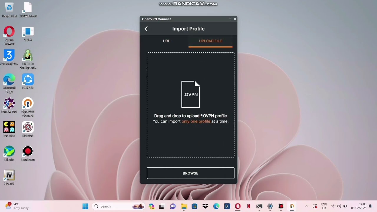The image size is (377, 212).
Task: Open Settings gear in the taskbar
Action: [270, 206]
